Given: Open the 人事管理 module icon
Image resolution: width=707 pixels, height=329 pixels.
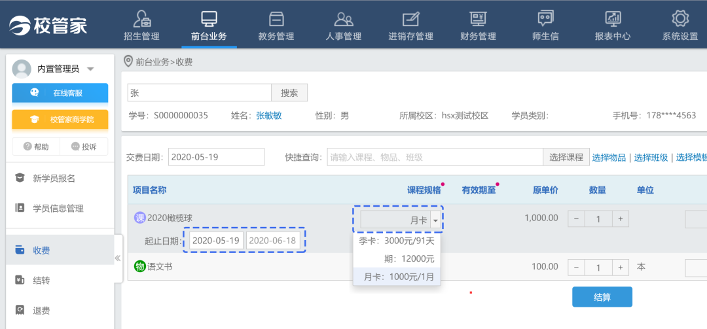Looking at the screenshot, I should [x=343, y=19].
